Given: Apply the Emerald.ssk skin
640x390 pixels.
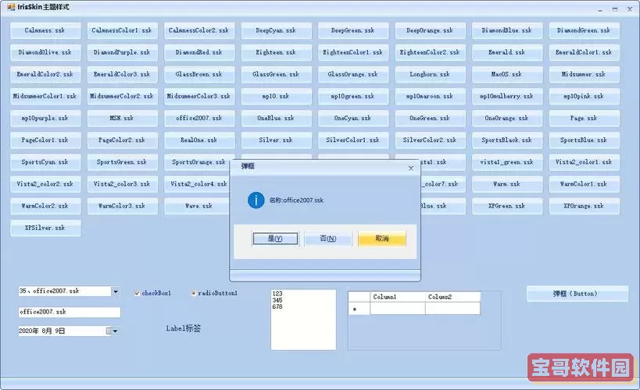Looking at the screenshot, I should point(507,52).
